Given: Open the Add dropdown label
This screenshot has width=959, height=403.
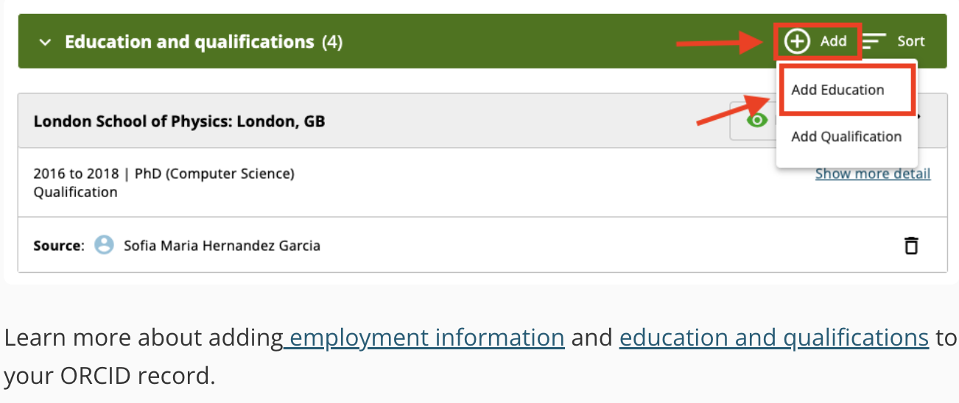Looking at the screenshot, I should pyautogui.click(x=833, y=41).
